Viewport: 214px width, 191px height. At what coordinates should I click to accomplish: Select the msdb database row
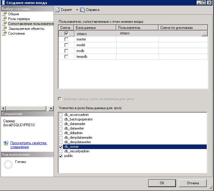tap(133, 51)
